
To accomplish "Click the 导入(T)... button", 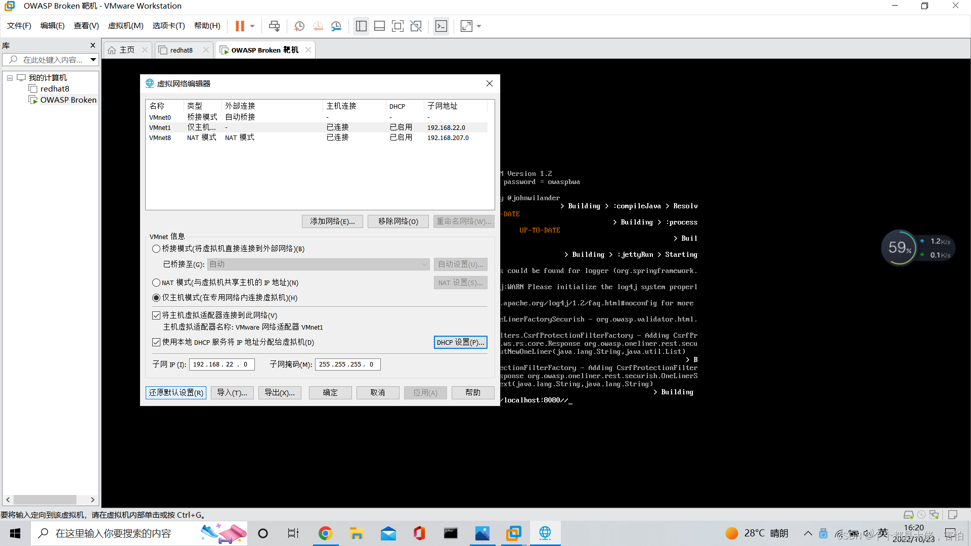I will [232, 393].
